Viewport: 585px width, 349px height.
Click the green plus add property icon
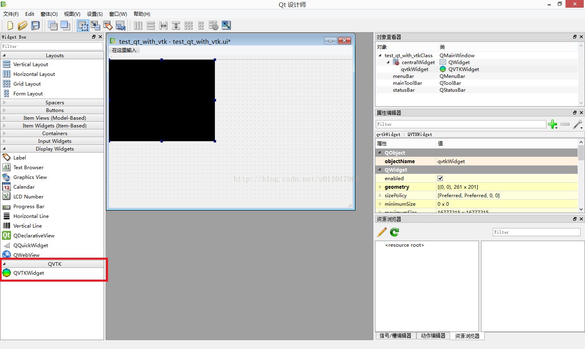point(552,125)
